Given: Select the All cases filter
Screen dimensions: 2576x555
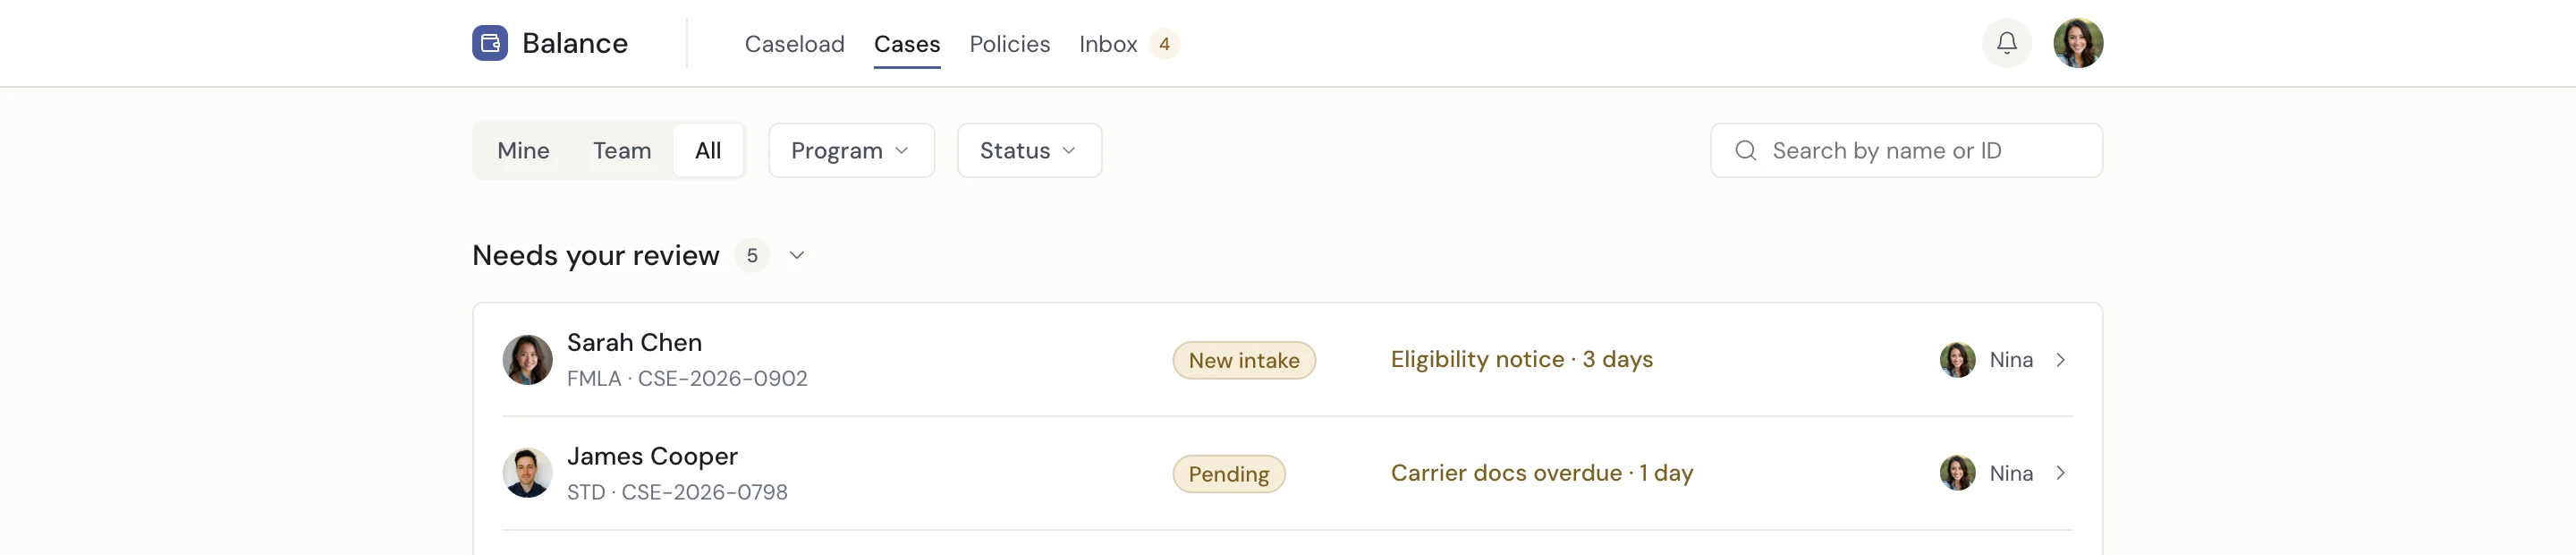Looking at the screenshot, I should (x=707, y=151).
